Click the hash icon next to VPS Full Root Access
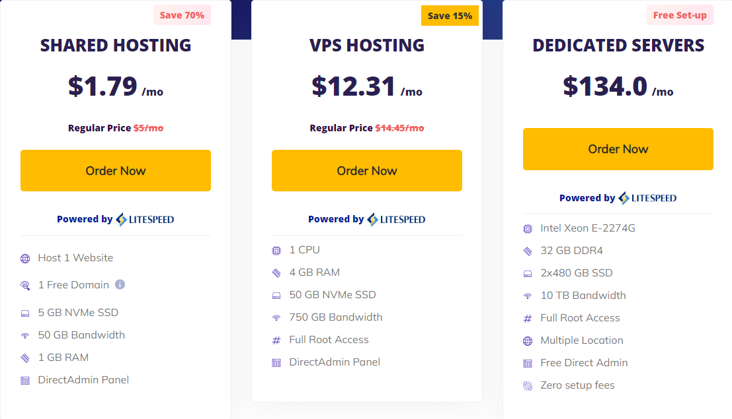This screenshot has width=732, height=419. (x=276, y=340)
